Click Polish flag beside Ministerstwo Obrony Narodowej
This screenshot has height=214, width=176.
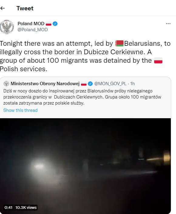pyautogui.click(x=84, y=84)
